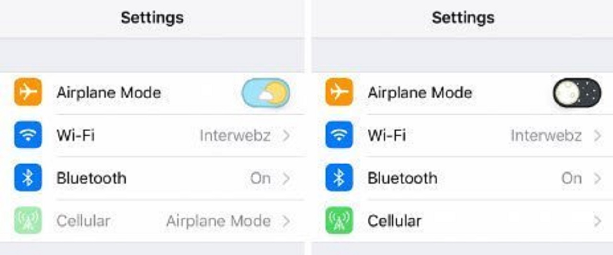Image resolution: width=613 pixels, height=255 pixels.
Task: Tap the Bluetooth icon in right panel
Action: [x=339, y=177]
